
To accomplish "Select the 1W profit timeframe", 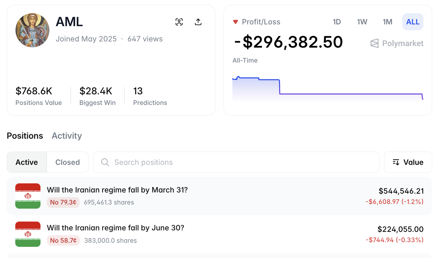I will 362,22.
